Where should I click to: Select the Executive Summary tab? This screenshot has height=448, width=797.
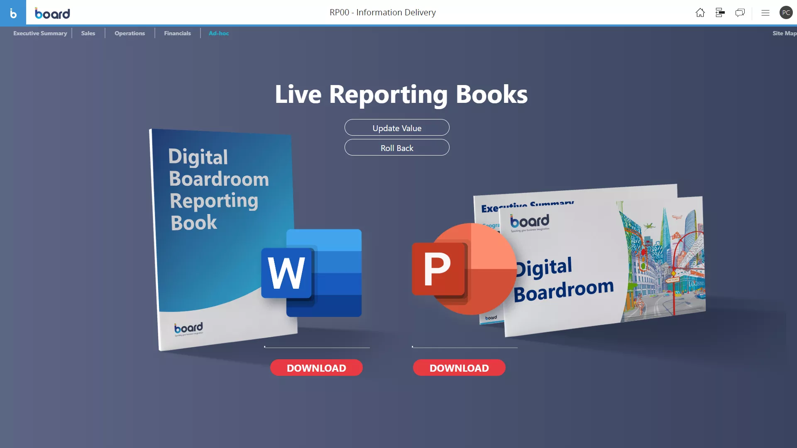pyautogui.click(x=40, y=33)
